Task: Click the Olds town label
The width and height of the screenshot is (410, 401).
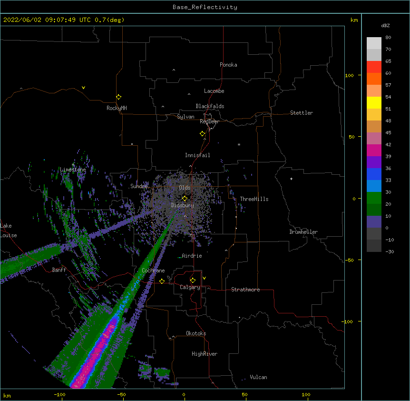Action: point(185,188)
